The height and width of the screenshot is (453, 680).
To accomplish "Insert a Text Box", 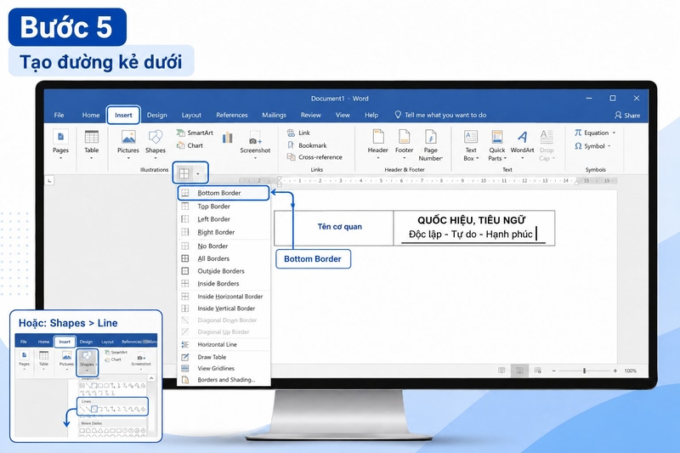I will (471, 145).
